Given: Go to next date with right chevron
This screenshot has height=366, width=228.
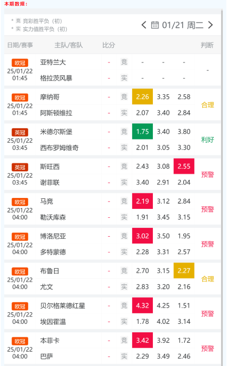Looking at the screenshot, I should coord(210,25).
